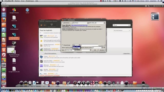The image size is (164, 92).
Task: Select the first Unvanquished desktop icon
Action: point(14,27)
